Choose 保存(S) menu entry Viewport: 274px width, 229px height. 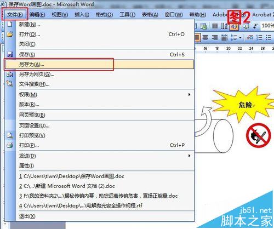[99, 54]
